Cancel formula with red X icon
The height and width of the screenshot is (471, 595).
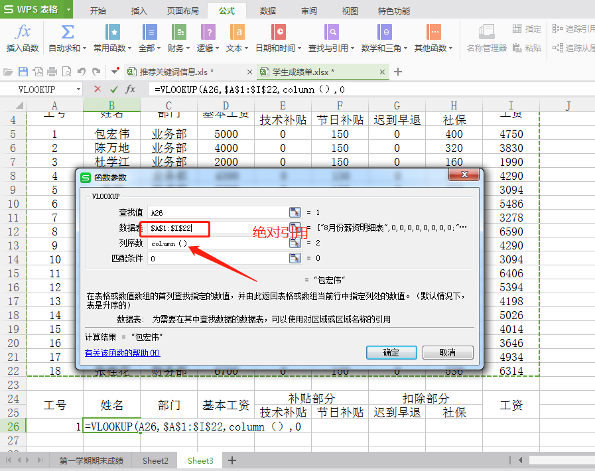(x=98, y=89)
